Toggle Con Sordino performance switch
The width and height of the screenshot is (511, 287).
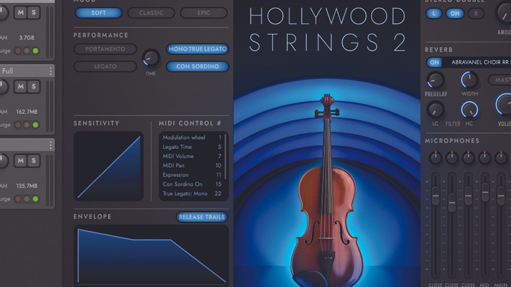pyautogui.click(x=197, y=67)
